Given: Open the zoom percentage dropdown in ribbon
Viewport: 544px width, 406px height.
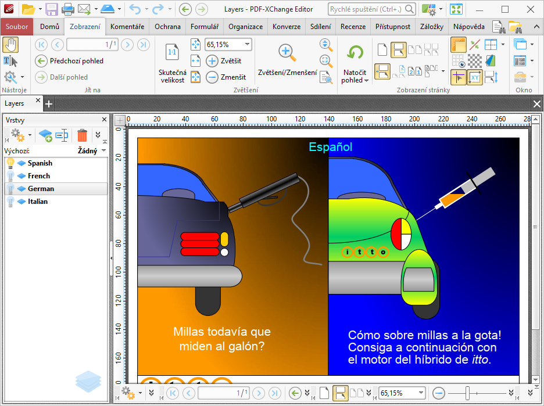Looking at the screenshot, I should (248, 44).
